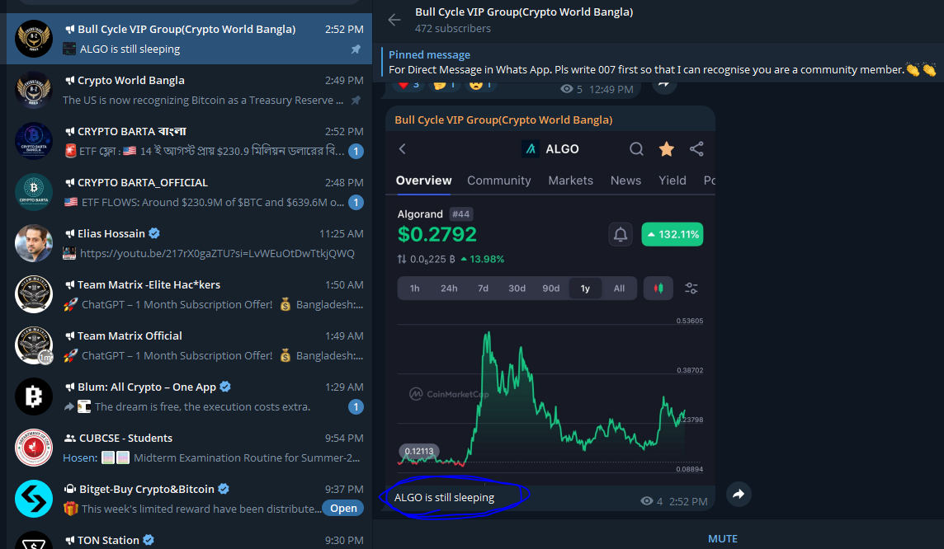Click the back chevron left of ALGO title
The height and width of the screenshot is (549, 944).
click(x=403, y=149)
